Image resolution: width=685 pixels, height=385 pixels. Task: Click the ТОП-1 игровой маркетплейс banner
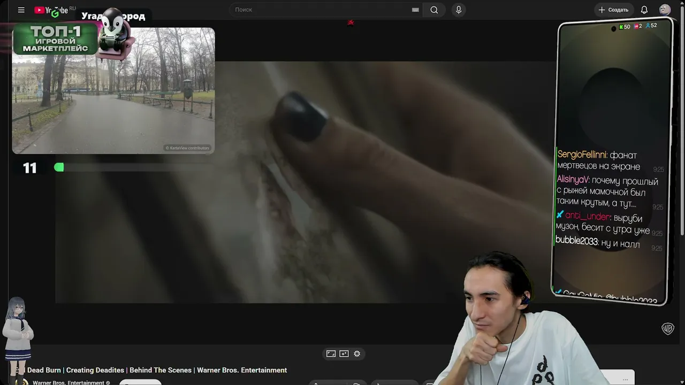pyautogui.click(x=55, y=39)
